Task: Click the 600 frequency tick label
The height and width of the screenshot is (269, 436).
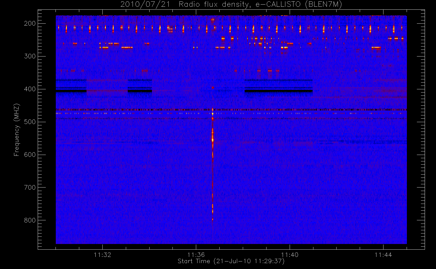Action: pos(30,155)
